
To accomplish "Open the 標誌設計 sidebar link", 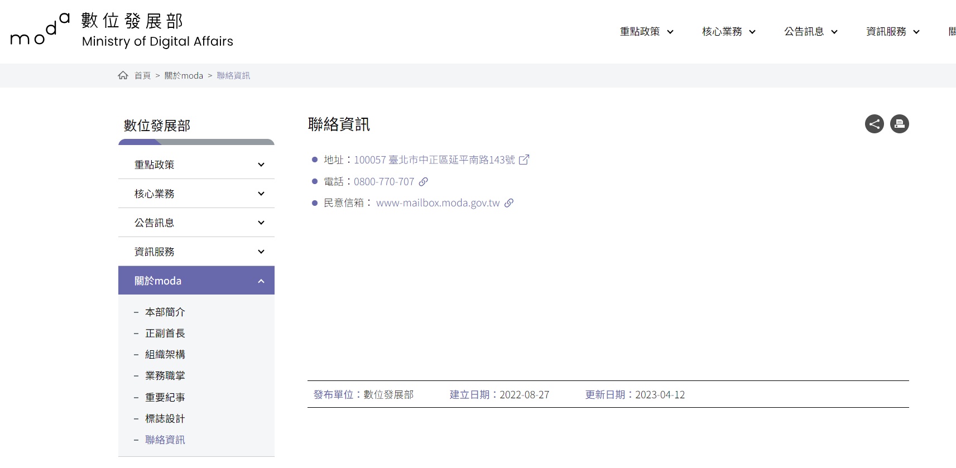I will pyautogui.click(x=165, y=419).
